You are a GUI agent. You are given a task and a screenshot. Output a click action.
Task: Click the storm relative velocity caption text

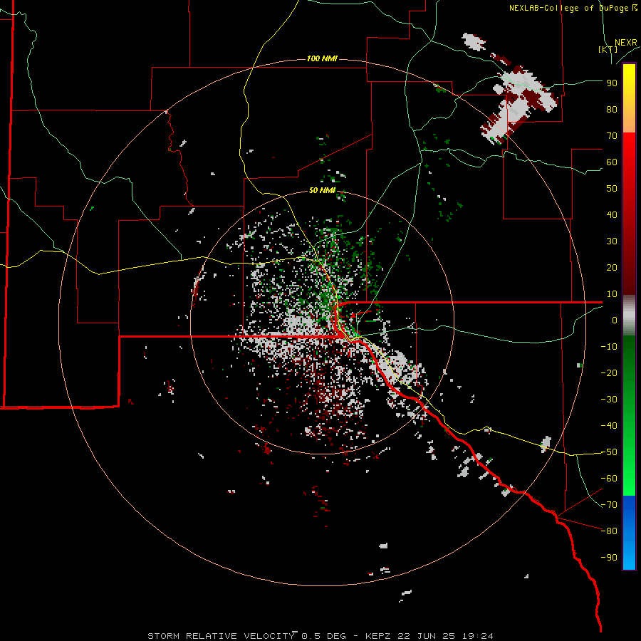coord(320,636)
